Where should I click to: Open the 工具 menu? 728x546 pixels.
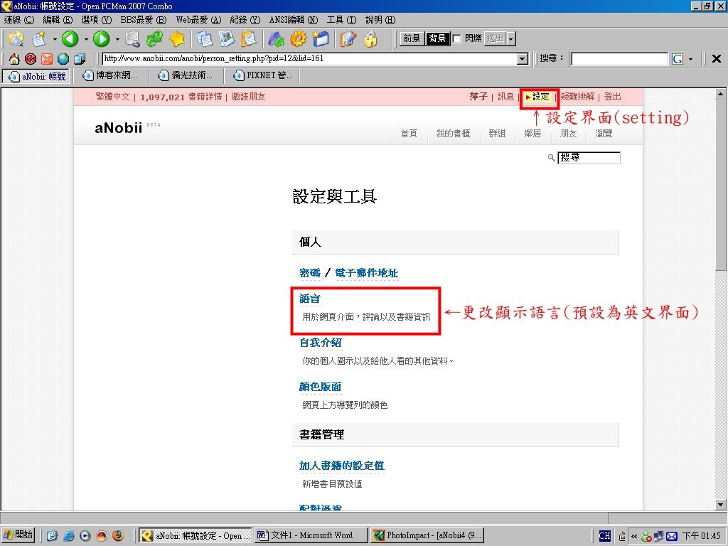pyautogui.click(x=341, y=19)
